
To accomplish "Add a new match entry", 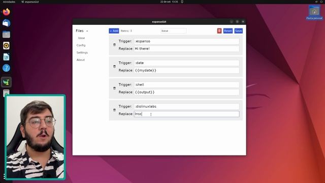I will pos(114,31).
